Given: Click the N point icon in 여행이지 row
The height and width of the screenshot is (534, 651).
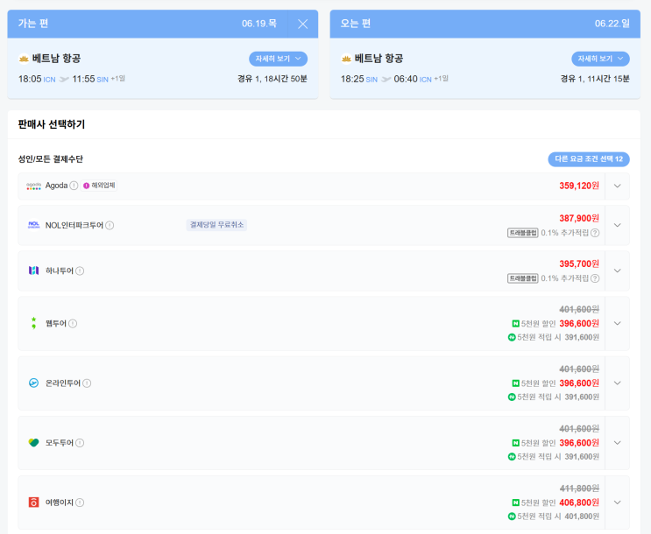Looking at the screenshot, I should (x=512, y=516).
